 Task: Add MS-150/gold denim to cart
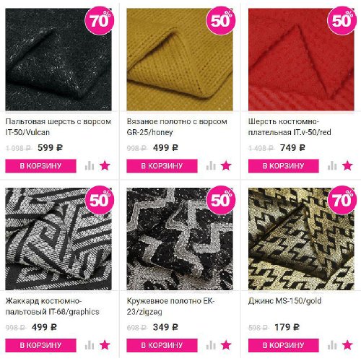point(284,345)
